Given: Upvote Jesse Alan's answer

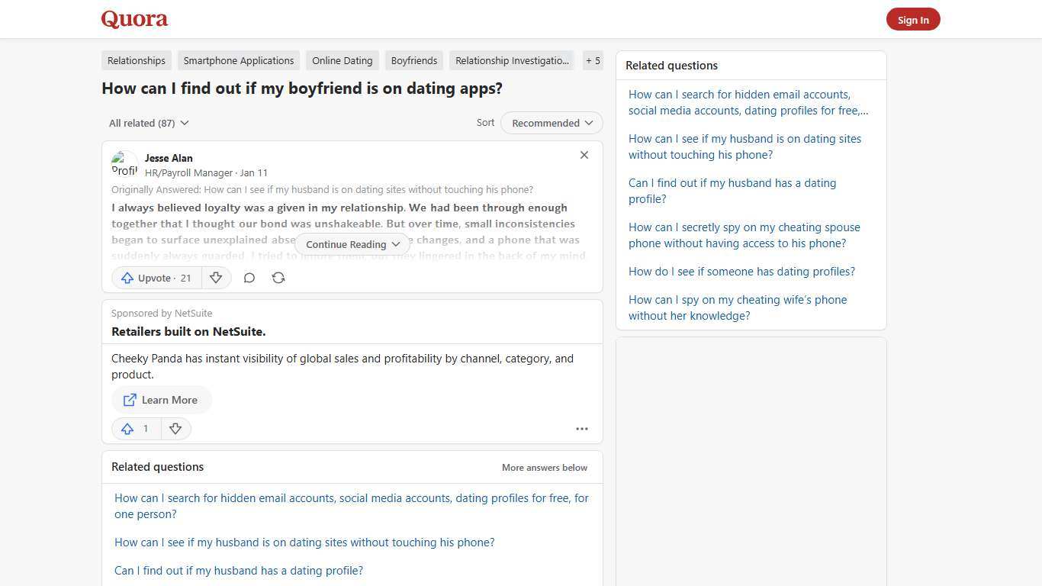Looking at the screenshot, I should tap(155, 278).
